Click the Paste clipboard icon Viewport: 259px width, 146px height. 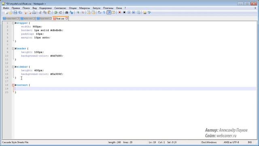click(49, 13)
